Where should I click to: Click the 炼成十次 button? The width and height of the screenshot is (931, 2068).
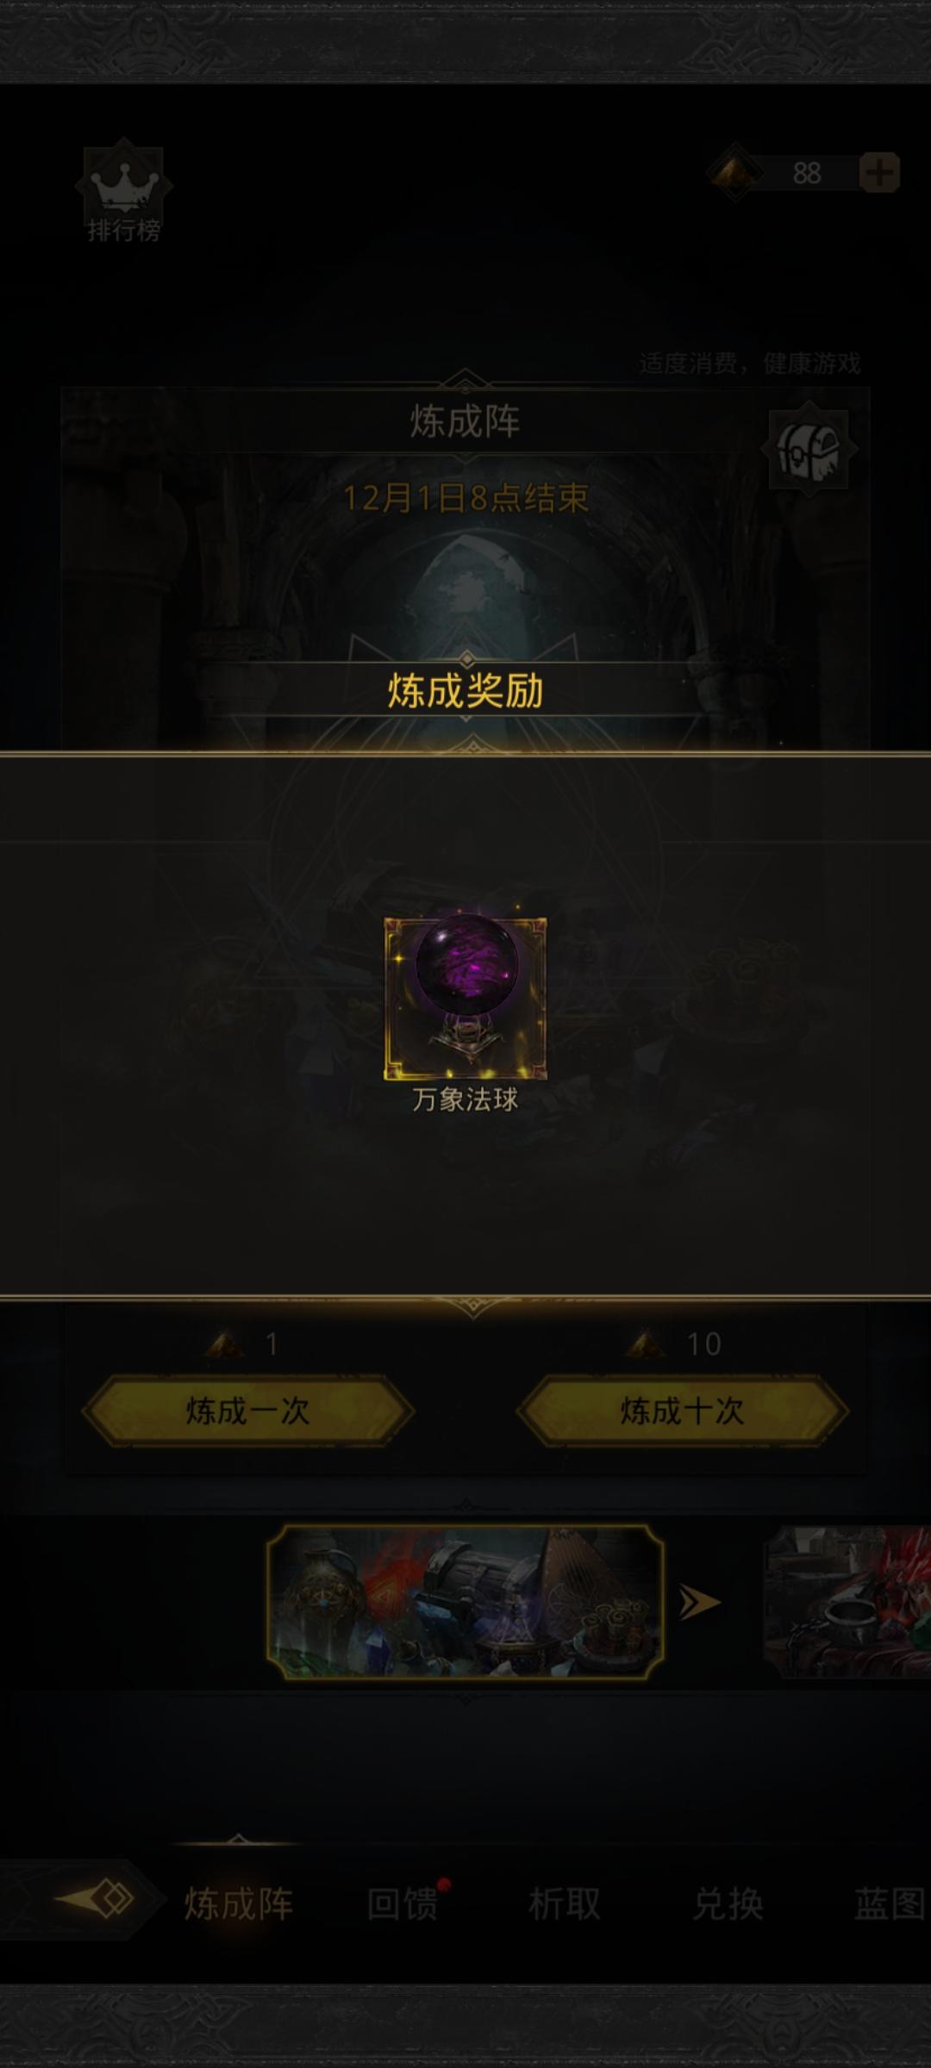pyautogui.click(x=682, y=1411)
